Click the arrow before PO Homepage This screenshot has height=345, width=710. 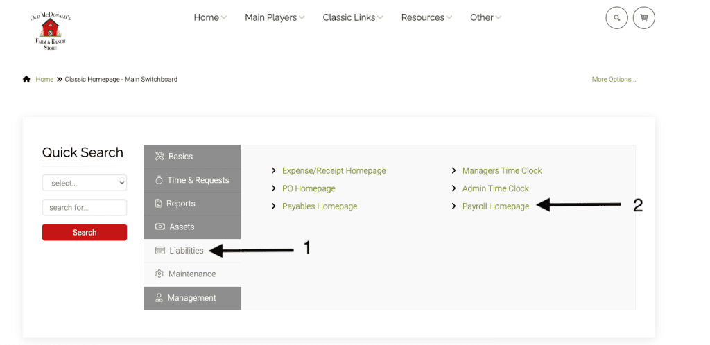click(x=273, y=188)
